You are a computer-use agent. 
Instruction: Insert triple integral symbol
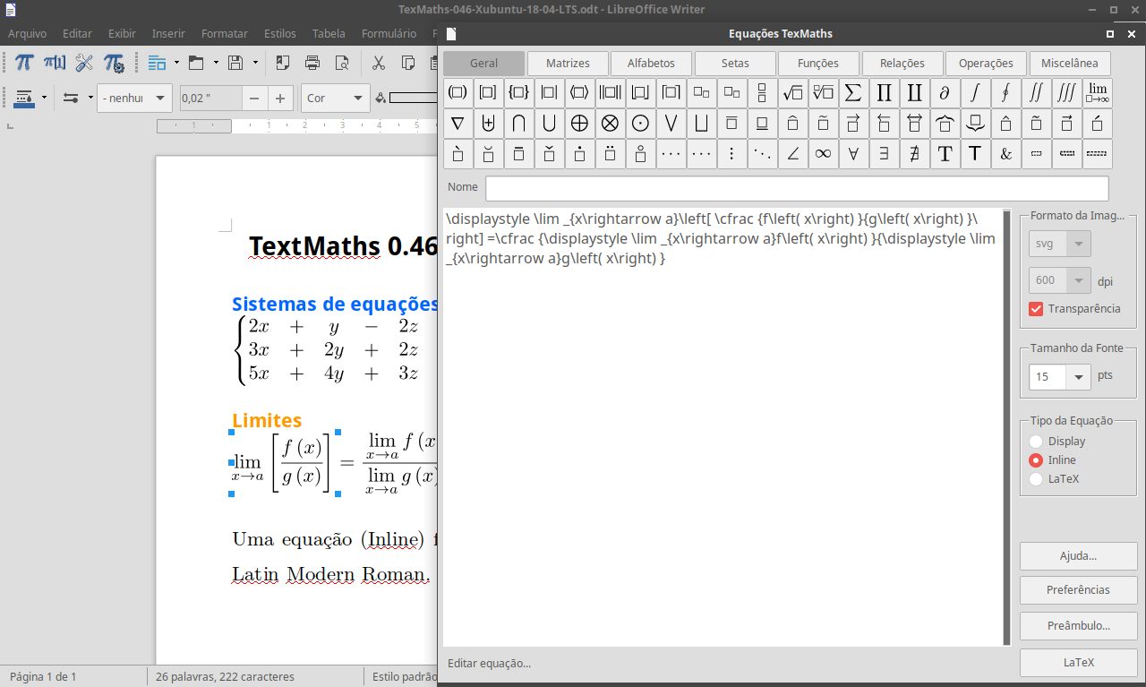(1066, 92)
